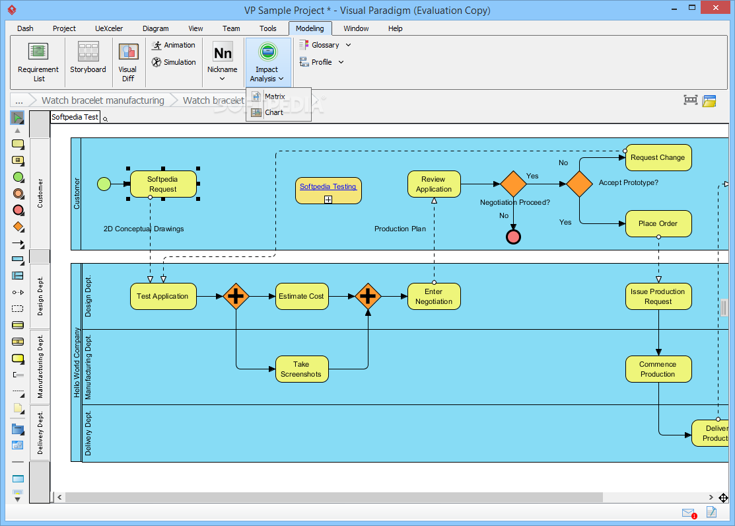The image size is (735, 526).
Task: Select the Customer lane header tab
Action: [40, 194]
